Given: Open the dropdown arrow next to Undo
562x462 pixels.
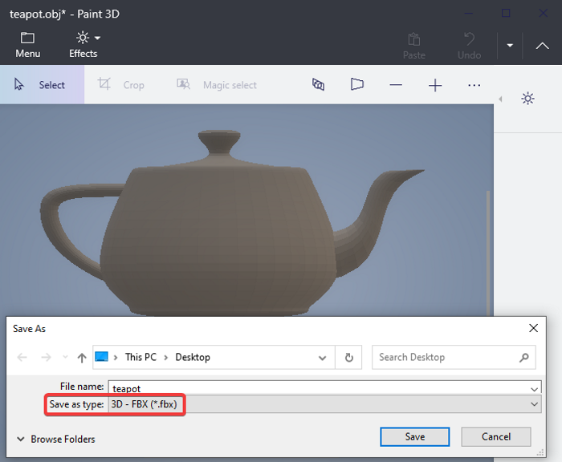Looking at the screenshot, I should [x=510, y=45].
